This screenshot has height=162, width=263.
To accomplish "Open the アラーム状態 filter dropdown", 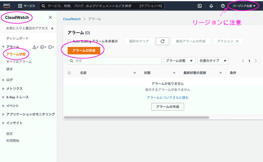I will click(x=179, y=61).
